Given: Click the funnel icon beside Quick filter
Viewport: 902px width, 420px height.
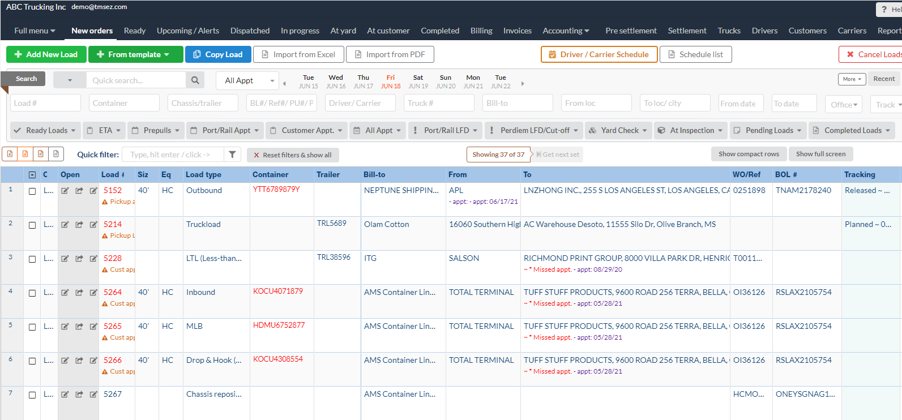Looking at the screenshot, I should (232, 155).
